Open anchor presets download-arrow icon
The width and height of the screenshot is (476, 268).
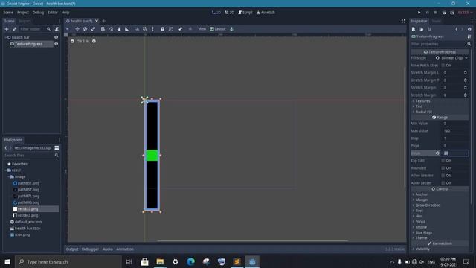click(231, 29)
